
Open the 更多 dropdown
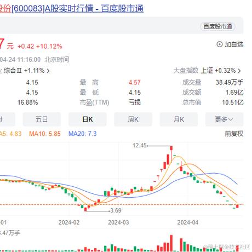[x=224, y=119]
